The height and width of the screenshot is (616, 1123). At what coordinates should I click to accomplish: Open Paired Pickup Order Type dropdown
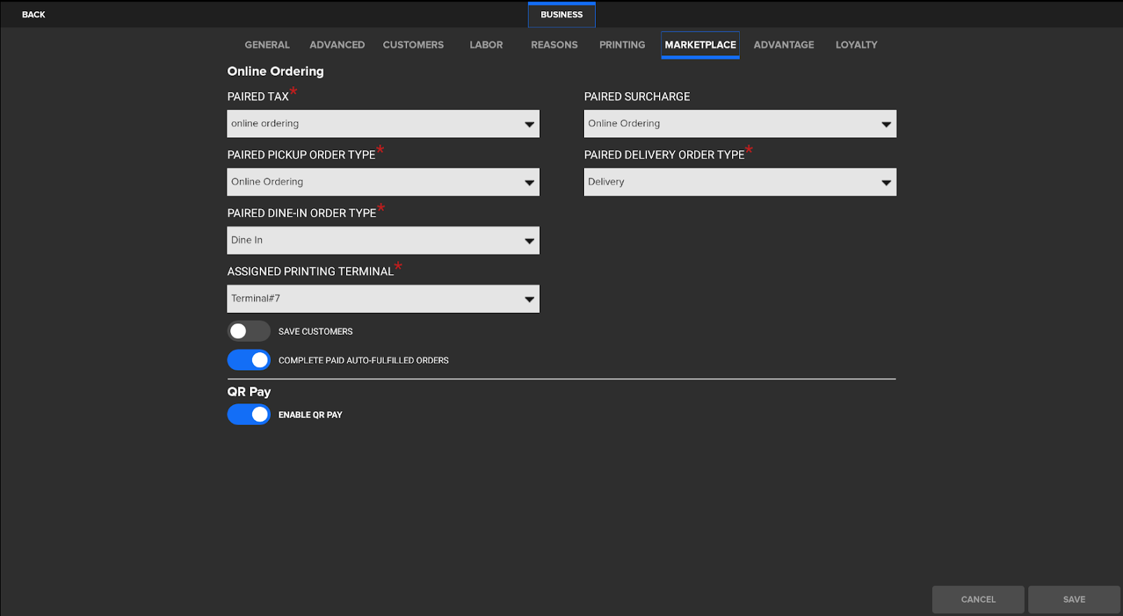(383, 182)
